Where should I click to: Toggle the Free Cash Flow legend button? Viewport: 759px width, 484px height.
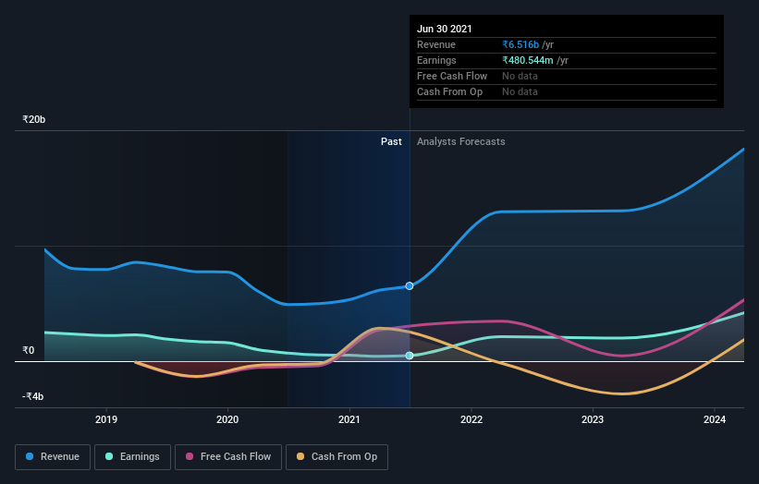(x=228, y=457)
